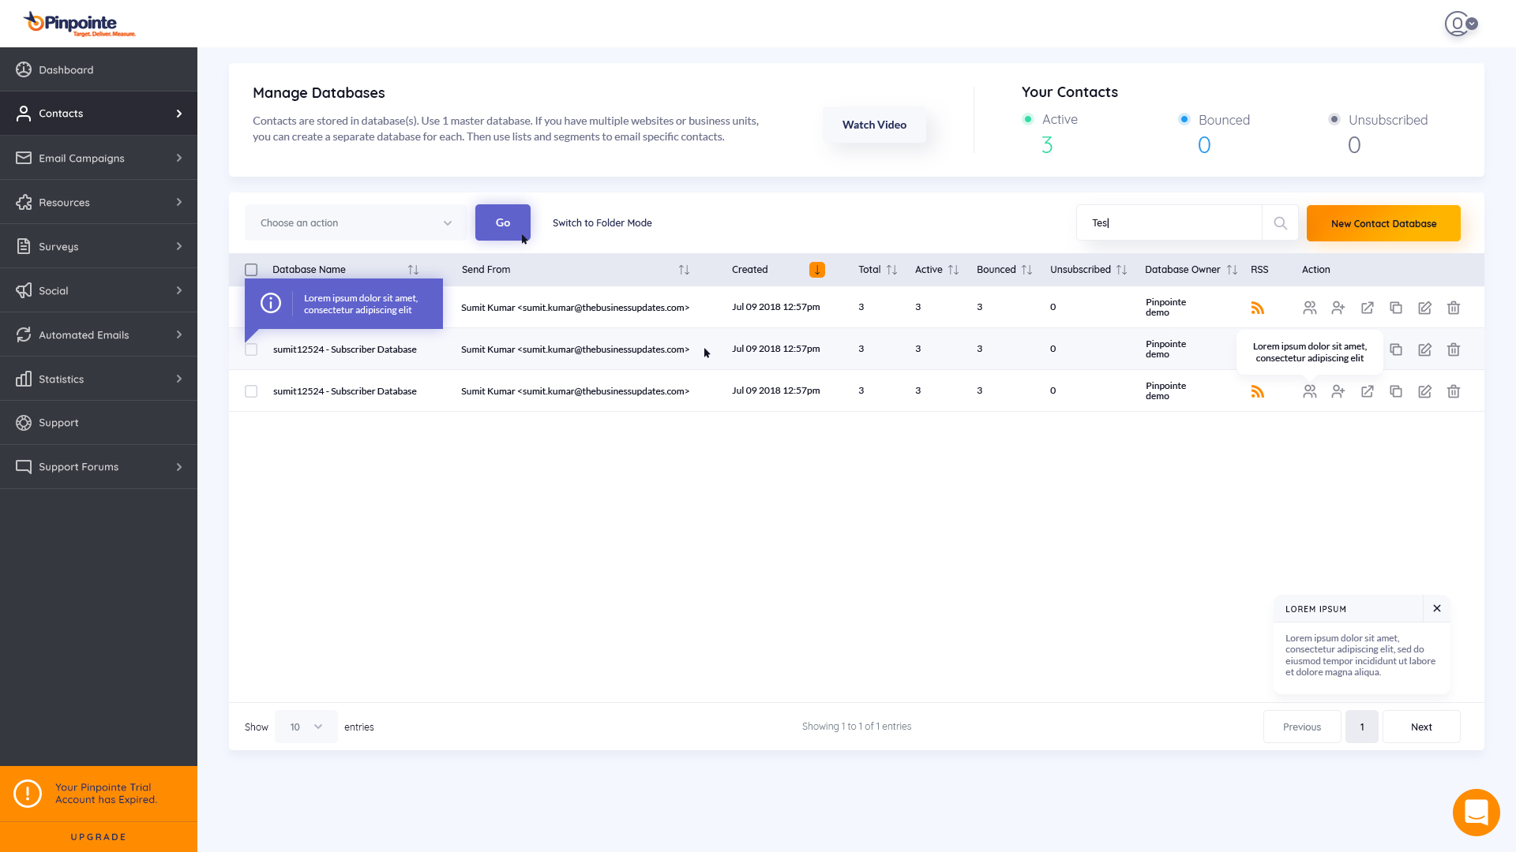Screen dimensions: 1516x852
Task: View contacts icon in last row
Action: (x=1310, y=391)
